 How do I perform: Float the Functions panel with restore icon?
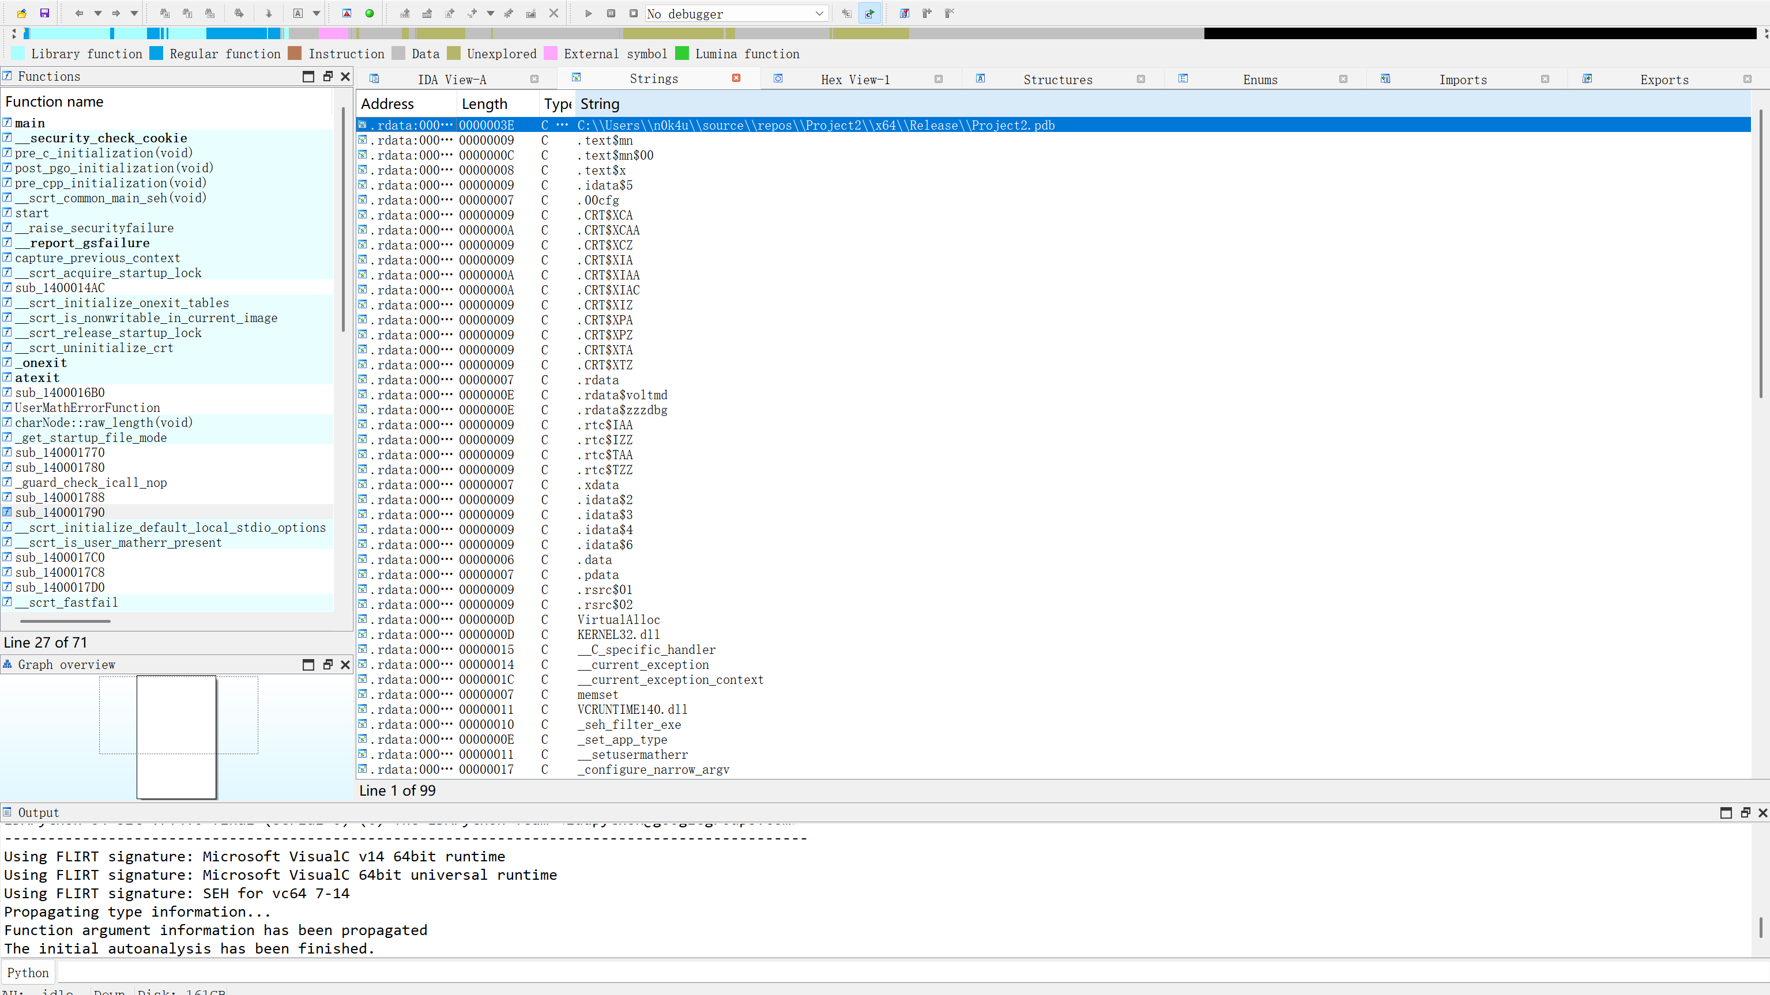pyautogui.click(x=327, y=76)
